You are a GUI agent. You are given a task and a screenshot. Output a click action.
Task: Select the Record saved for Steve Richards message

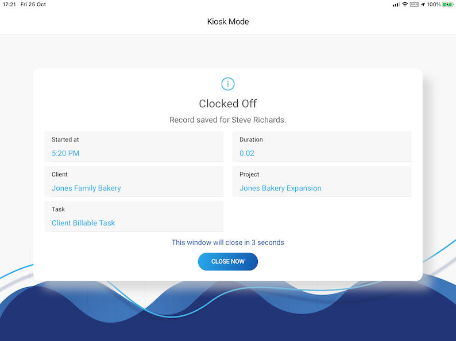click(x=228, y=120)
